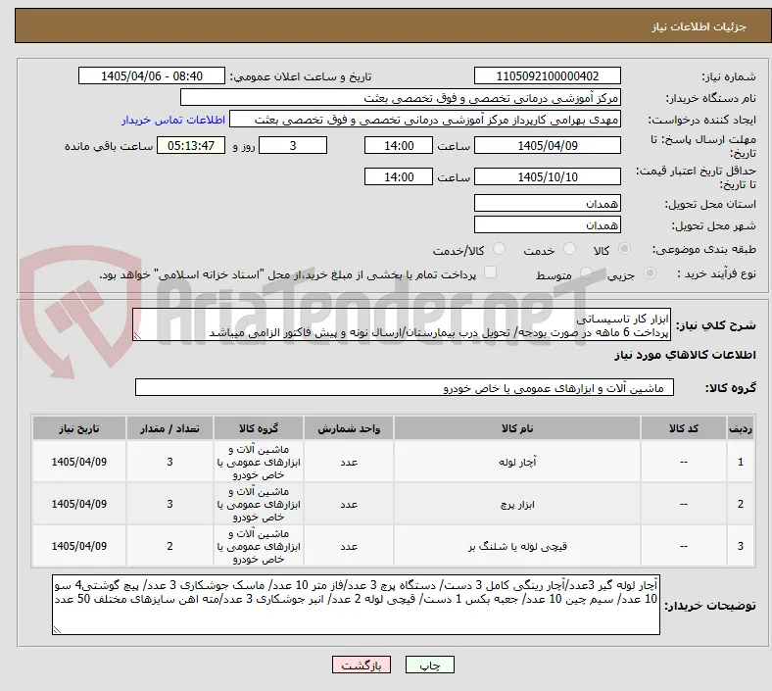
Task: Click the آچار لوله item cell
Action: pos(517,462)
